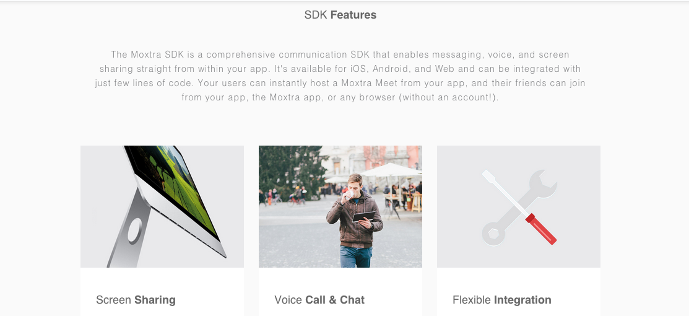Click the white umbrella in the photo
The image size is (689, 316).
[391, 170]
